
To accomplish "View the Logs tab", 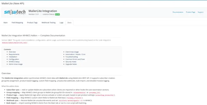I will 61,23.
